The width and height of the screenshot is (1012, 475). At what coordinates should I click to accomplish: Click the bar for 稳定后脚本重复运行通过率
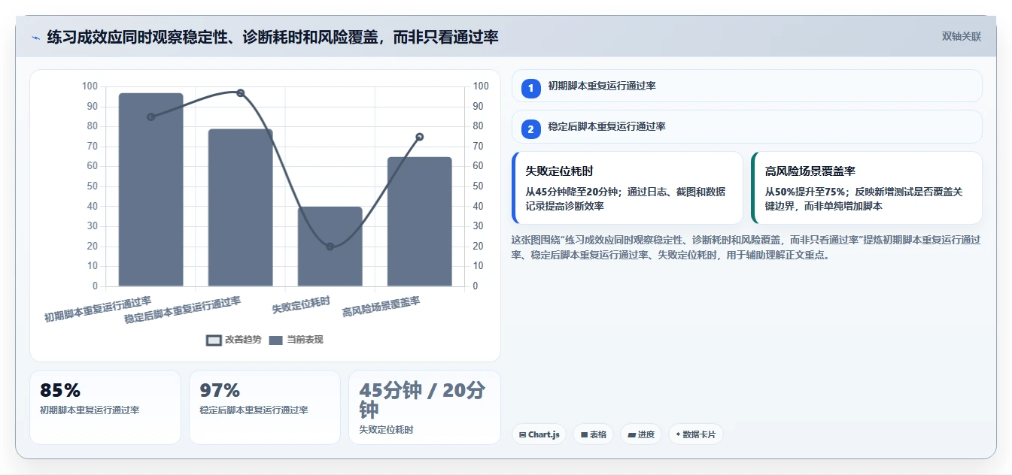240,207
